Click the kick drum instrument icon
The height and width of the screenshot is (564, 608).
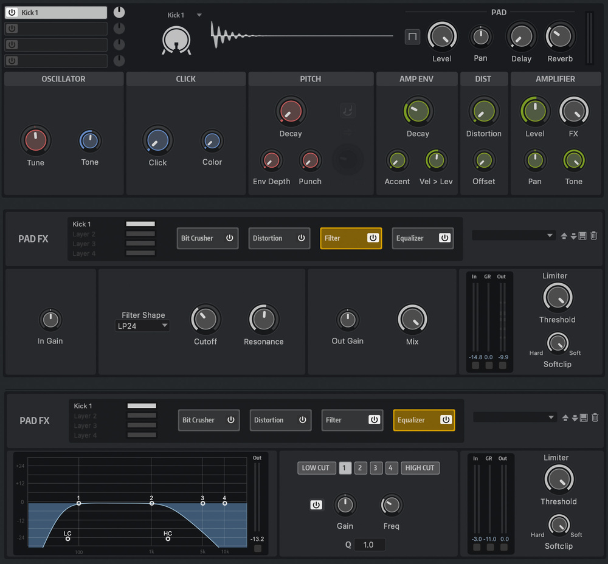(x=176, y=40)
